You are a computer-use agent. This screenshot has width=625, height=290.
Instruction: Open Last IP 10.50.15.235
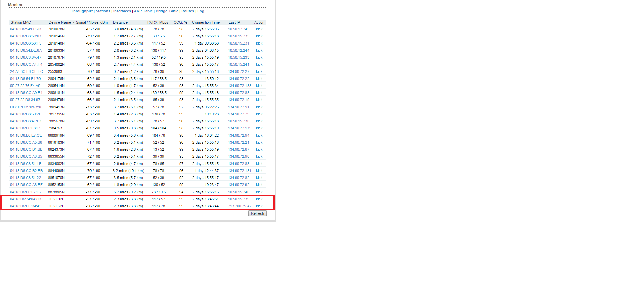(239, 36)
